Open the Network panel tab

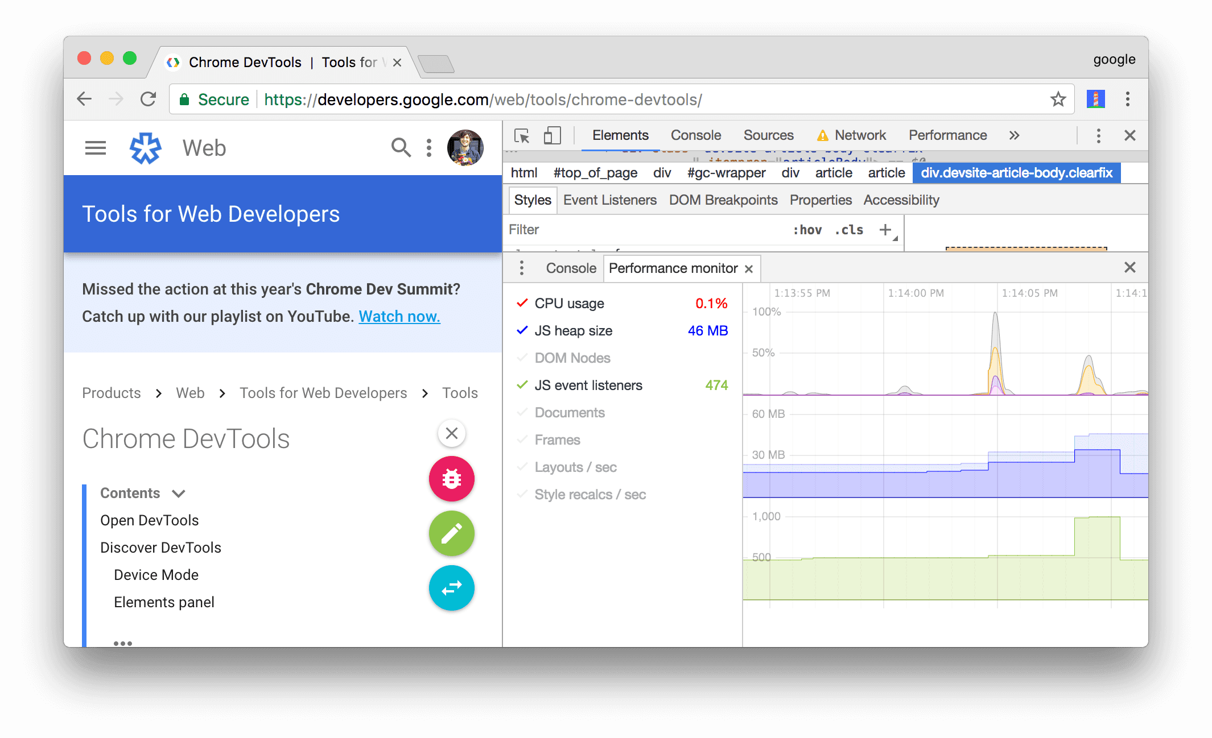click(859, 135)
